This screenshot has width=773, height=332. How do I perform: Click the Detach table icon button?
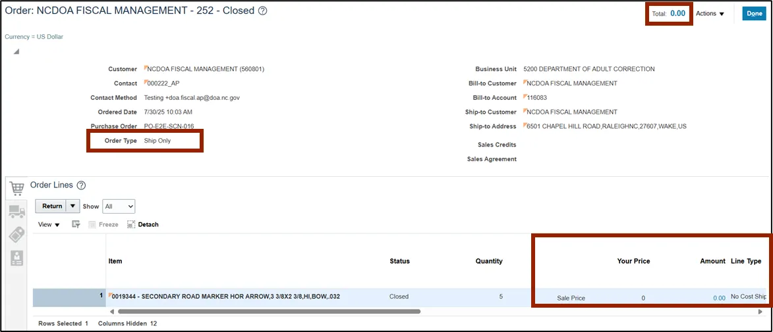pyautogui.click(x=143, y=224)
